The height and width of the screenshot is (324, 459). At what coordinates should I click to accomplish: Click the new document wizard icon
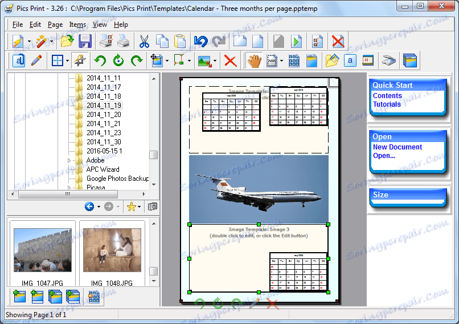(18, 41)
